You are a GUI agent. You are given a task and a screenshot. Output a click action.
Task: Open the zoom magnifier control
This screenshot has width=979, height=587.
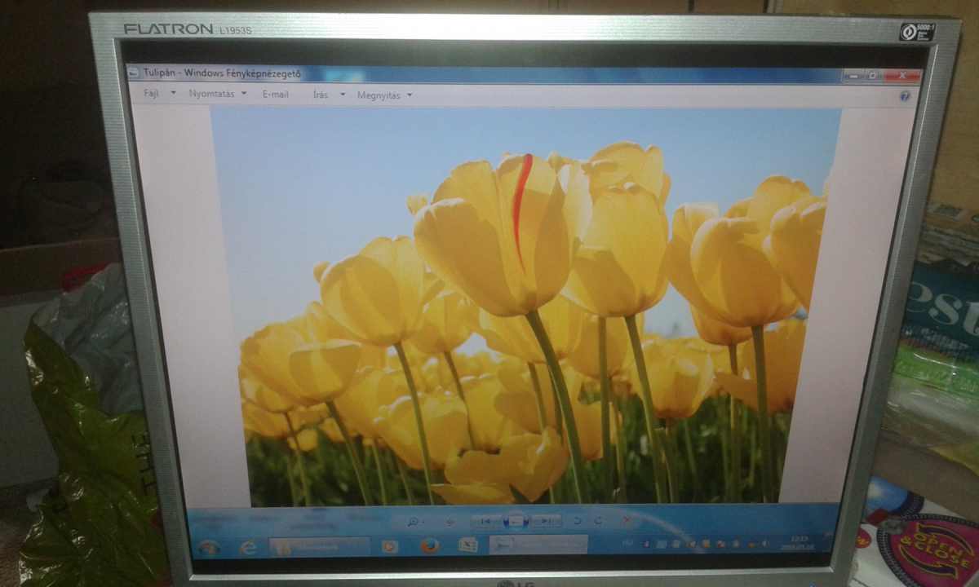[x=415, y=520]
